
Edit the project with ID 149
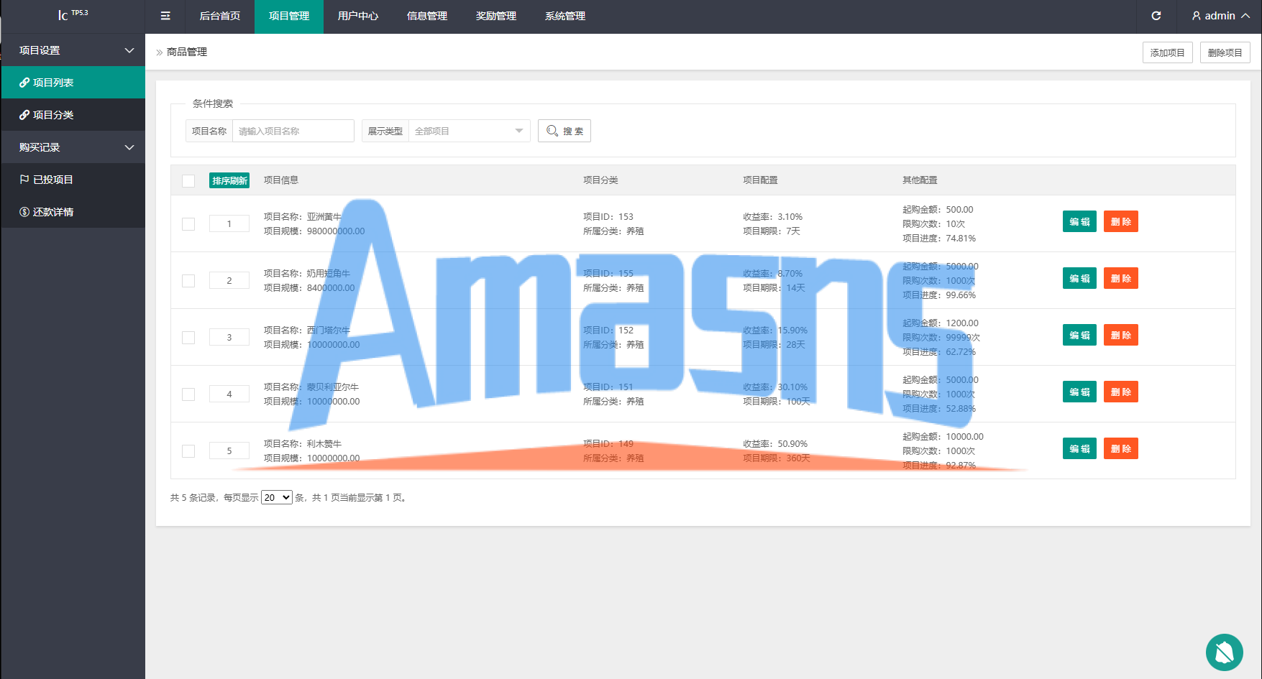(x=1079, y=448)
